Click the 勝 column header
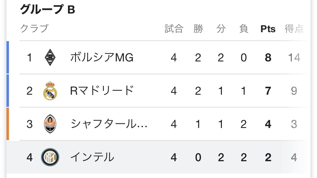The width and height of the screenshot is (317, 178). 198,29
